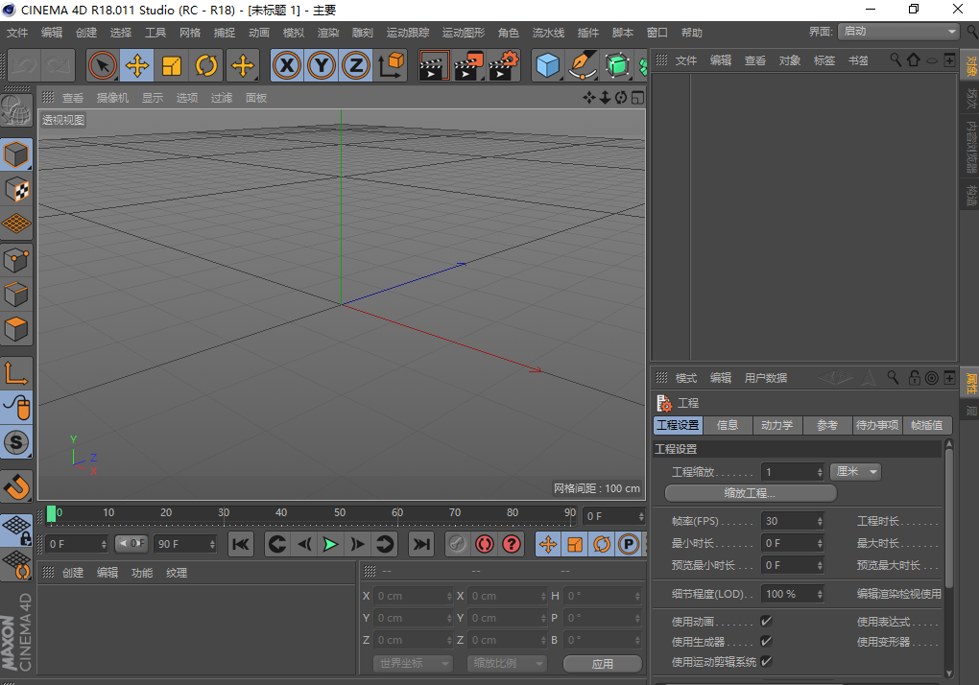Click the Play Forwards button

[x=330, y=545]
